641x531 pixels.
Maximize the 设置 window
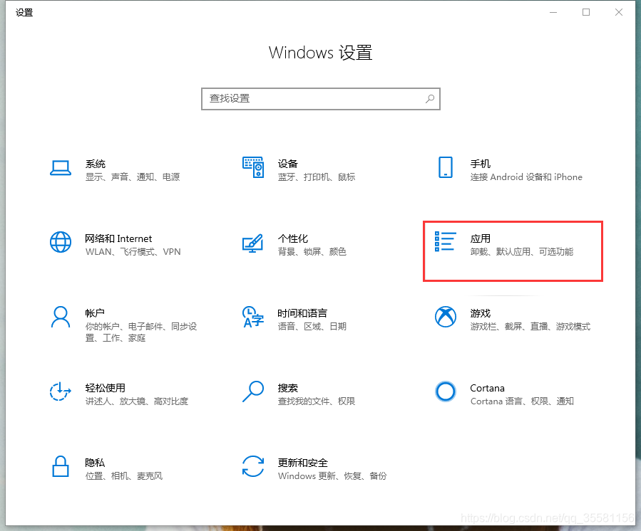click(x=586, y=12)
